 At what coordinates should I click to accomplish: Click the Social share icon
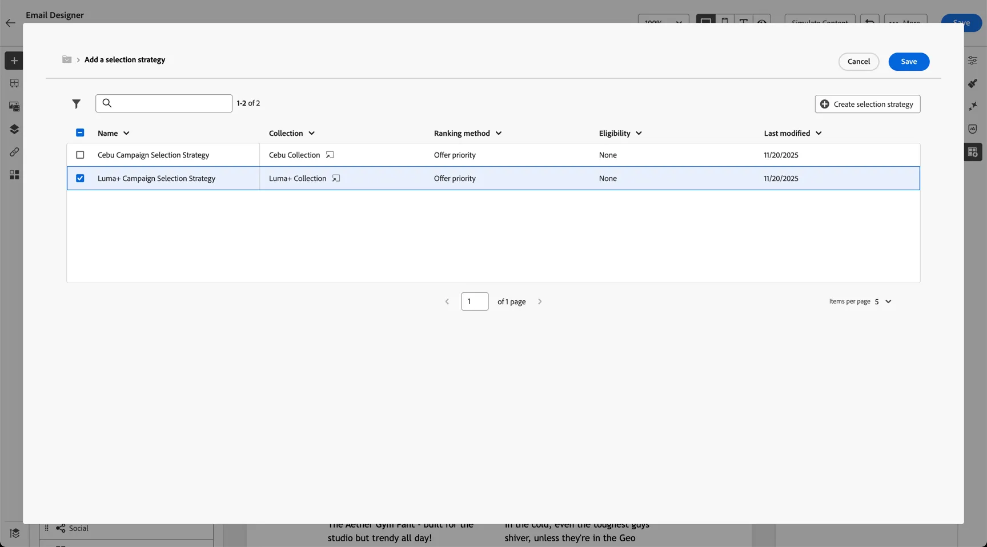61,528
